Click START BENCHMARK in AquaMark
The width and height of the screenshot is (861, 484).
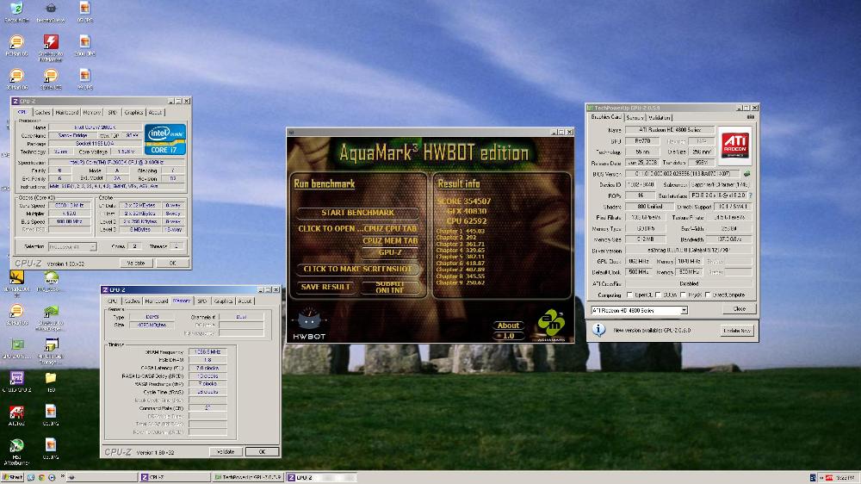[358, 213]
